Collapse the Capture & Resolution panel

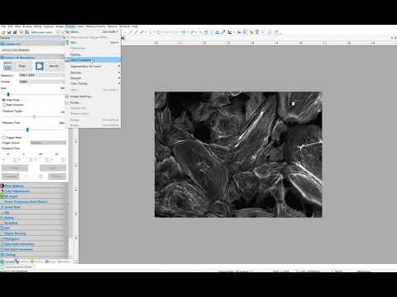click(32, 57)
